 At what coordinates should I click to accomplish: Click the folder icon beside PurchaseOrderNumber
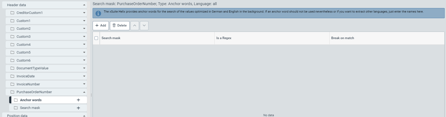pos(12,92)
